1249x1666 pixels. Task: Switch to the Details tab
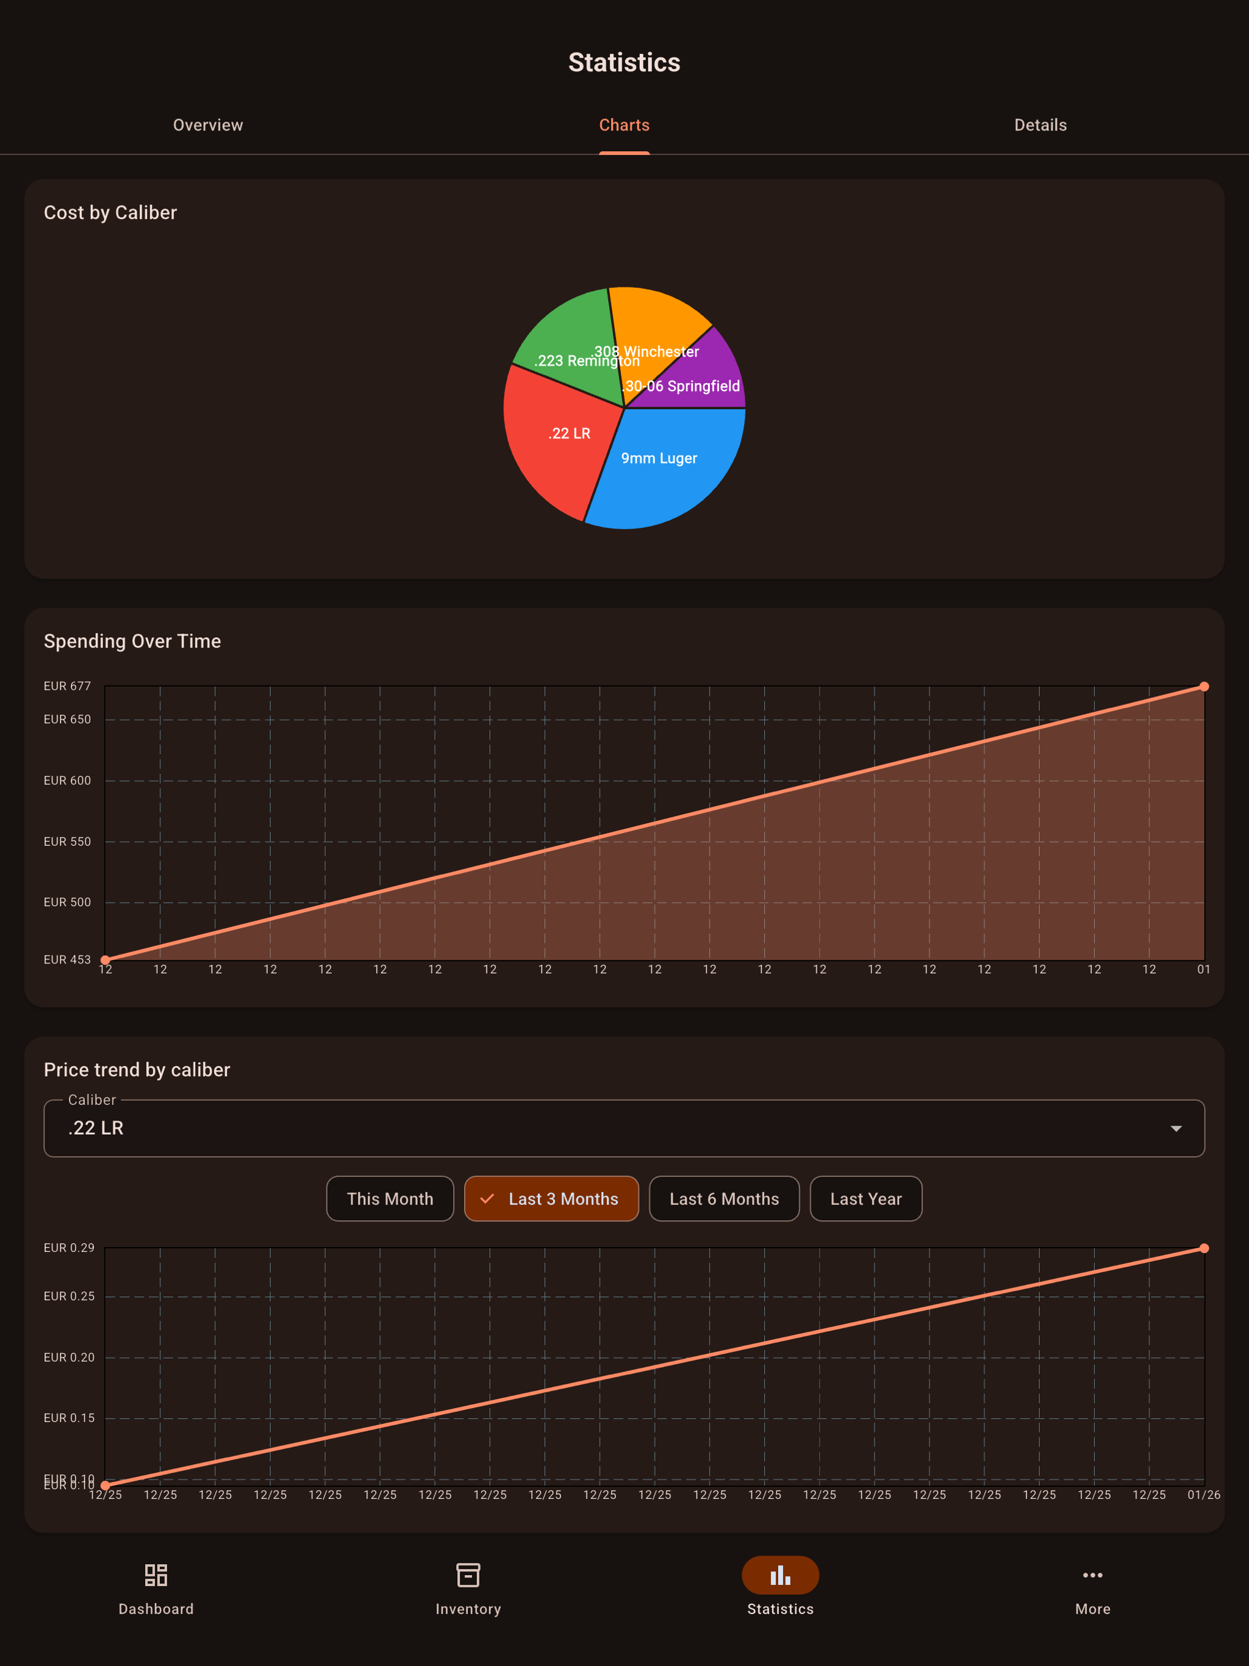pos(1040,125)
